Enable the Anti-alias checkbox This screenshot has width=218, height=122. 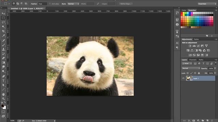(50, 4)
